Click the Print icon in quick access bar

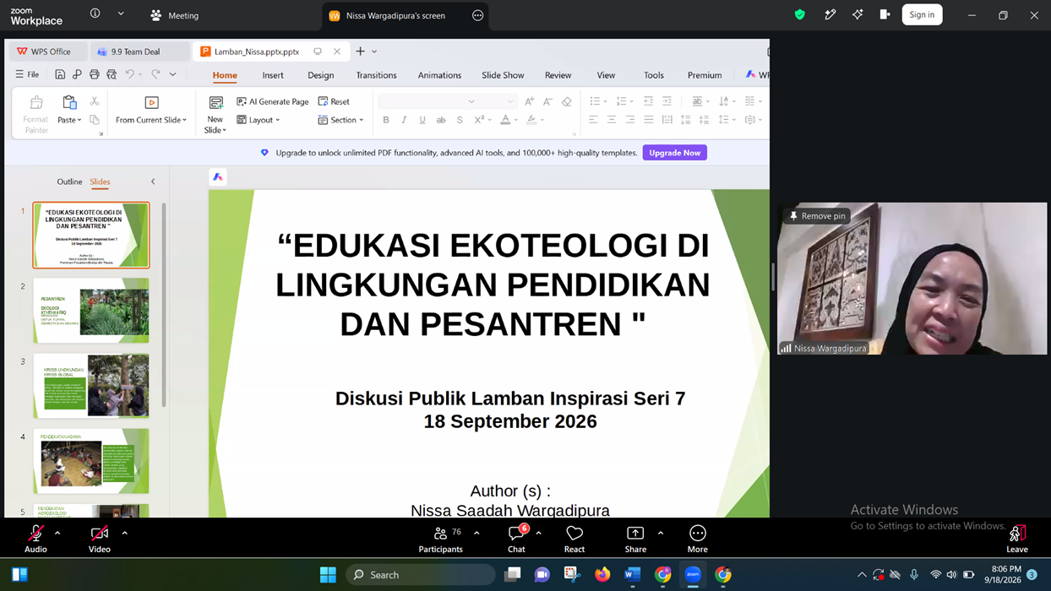94,74
